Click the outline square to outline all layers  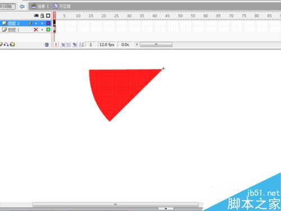point(48,16)
